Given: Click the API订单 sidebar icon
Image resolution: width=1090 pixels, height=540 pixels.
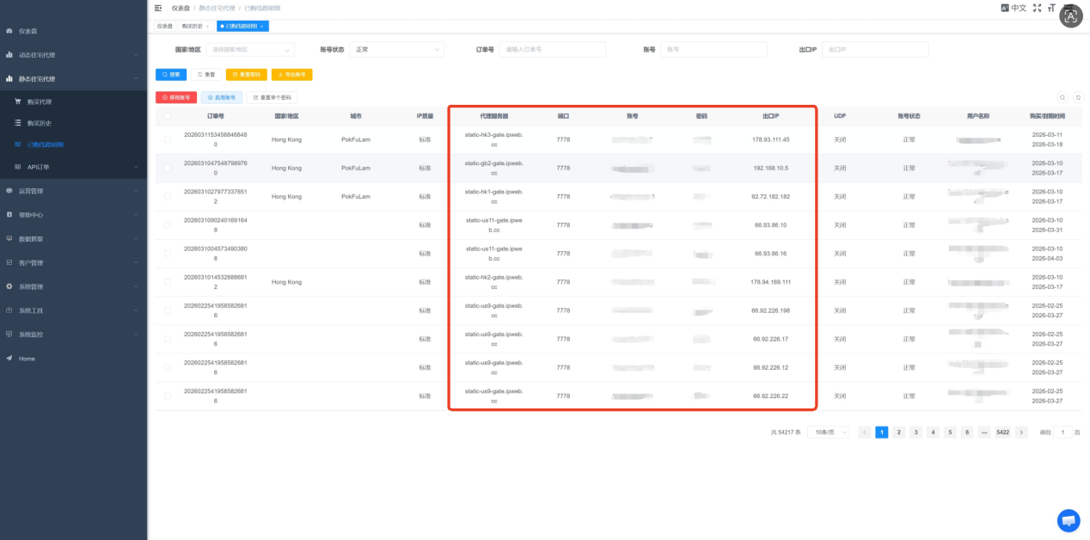Looking at the screenshot, I should [x=18, y=167].
